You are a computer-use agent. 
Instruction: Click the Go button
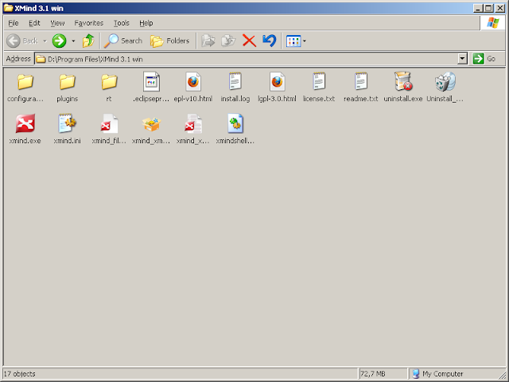click(484, 59)
